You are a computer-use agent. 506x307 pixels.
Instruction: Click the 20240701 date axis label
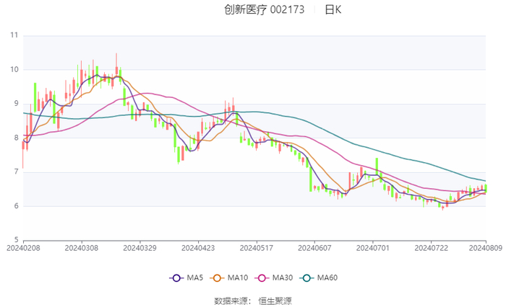click(x=373, y=247)
